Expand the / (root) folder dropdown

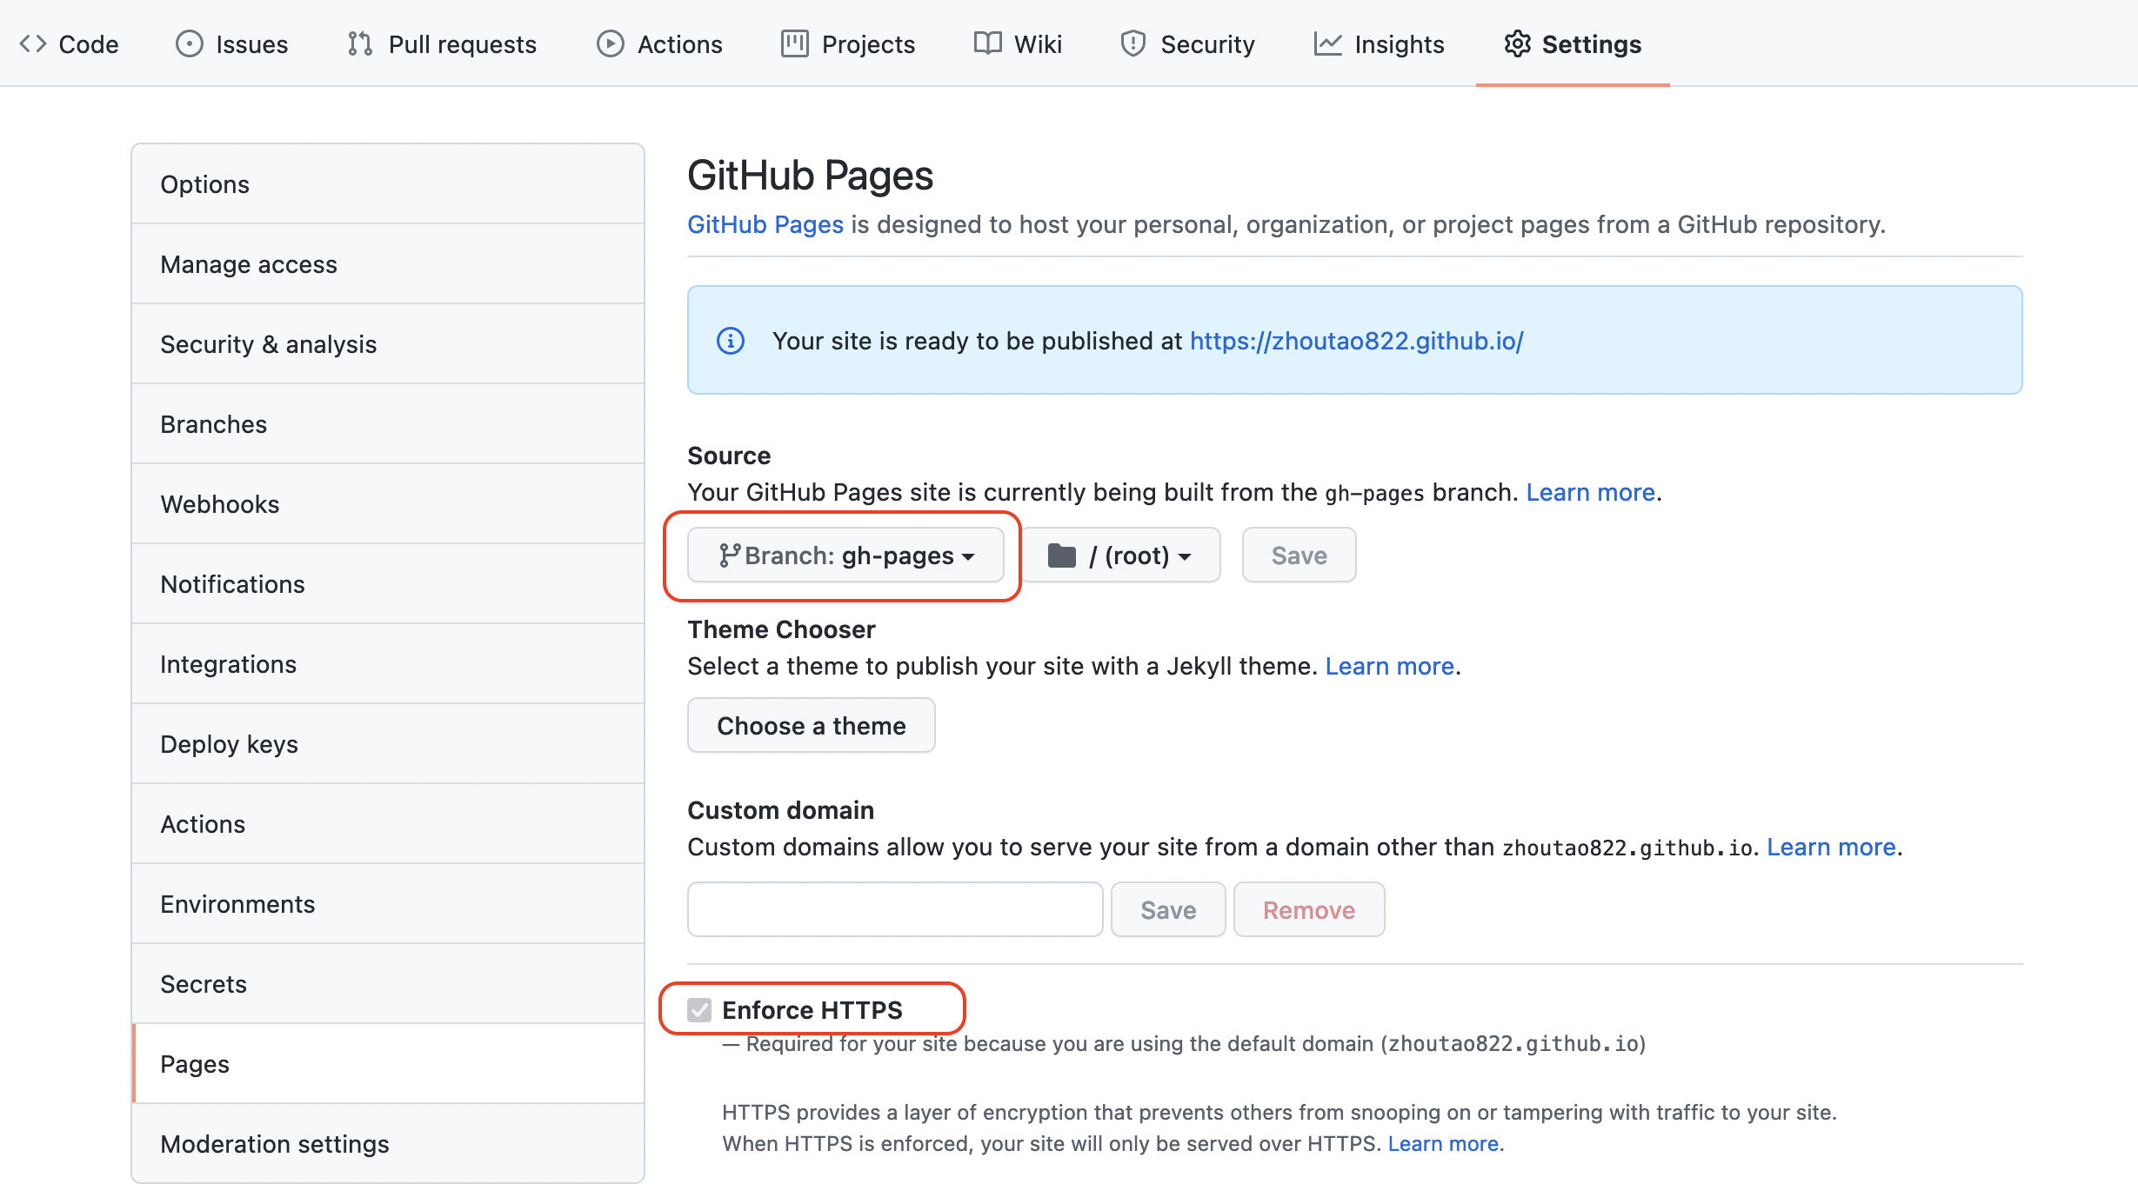tap(1120, 555)
